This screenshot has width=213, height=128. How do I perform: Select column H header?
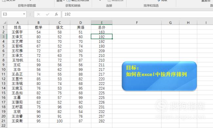(188, 23)
